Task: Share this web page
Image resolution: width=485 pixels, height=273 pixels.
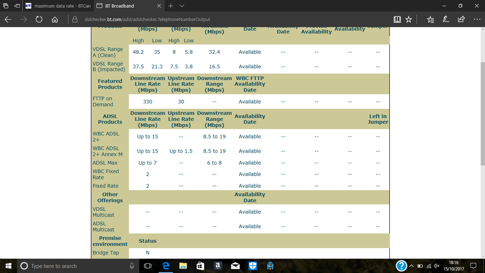Action: (x=461, y=19)
